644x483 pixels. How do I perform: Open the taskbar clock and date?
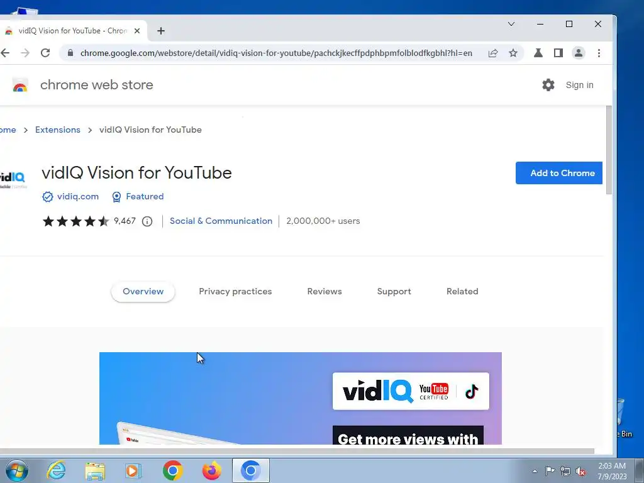point(612,471)
